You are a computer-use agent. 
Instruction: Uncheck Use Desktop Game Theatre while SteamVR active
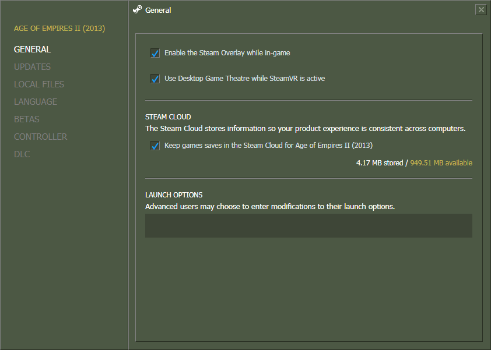(155, 79)
